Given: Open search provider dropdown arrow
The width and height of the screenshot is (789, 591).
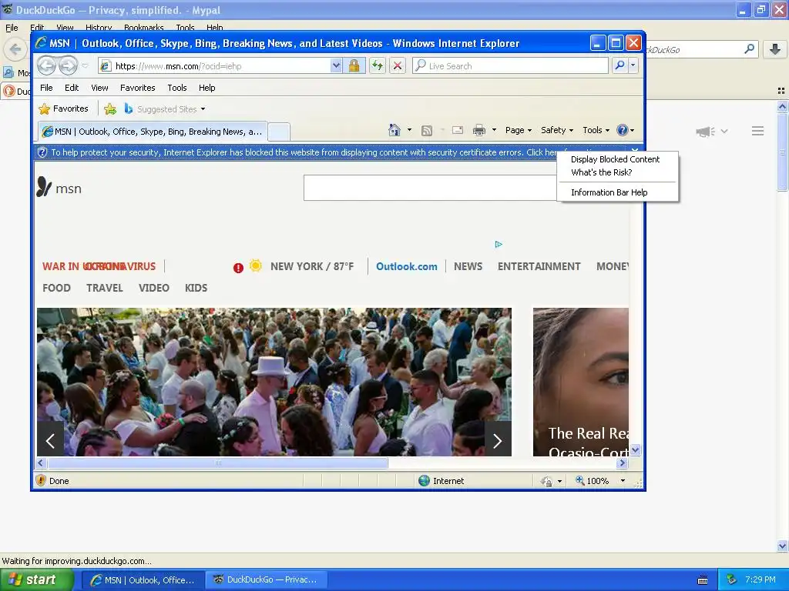Looking at the screenshot, I should point(633,65).
